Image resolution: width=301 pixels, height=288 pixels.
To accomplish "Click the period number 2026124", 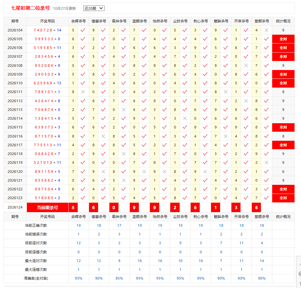I will point(15,207).
